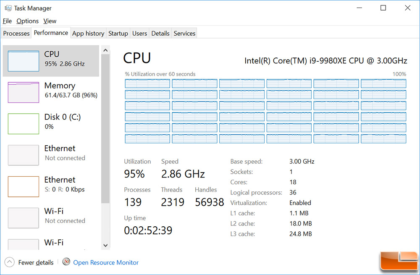Image resolution: width=420 pixels, height=275 pixels.
Task: Open Resource Monitor link
Action: (x=106, y=262)
